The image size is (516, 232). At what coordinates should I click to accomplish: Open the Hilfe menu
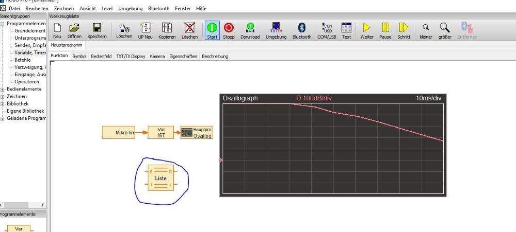point(201,9)
